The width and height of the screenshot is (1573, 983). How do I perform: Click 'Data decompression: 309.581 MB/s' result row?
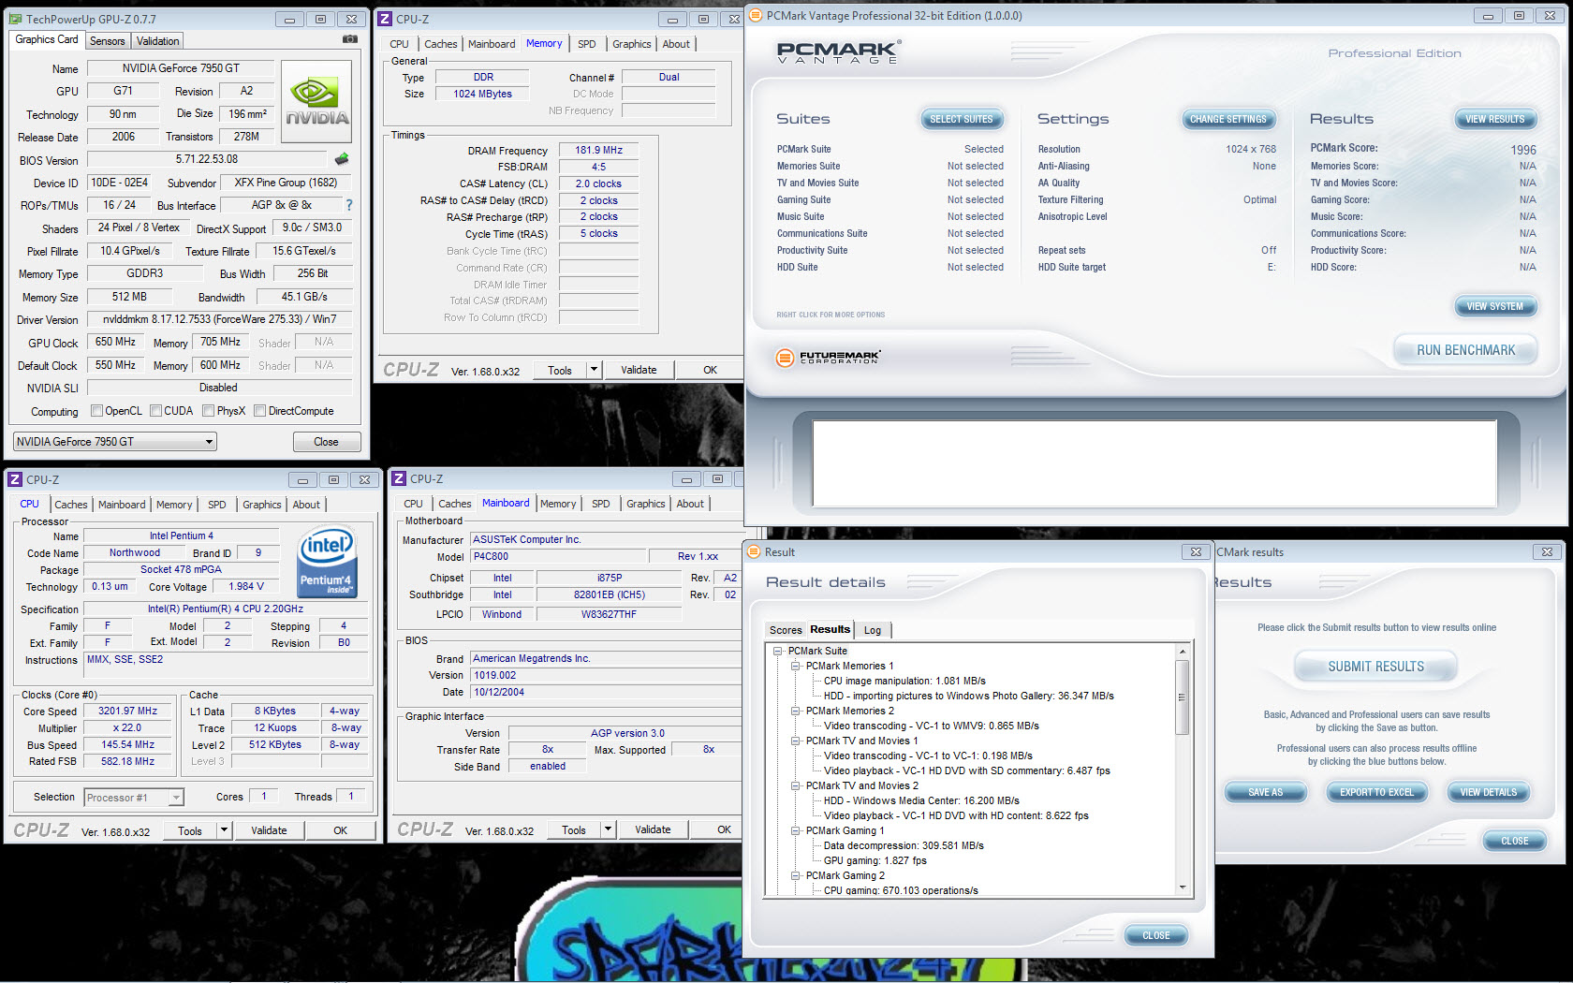904,845
